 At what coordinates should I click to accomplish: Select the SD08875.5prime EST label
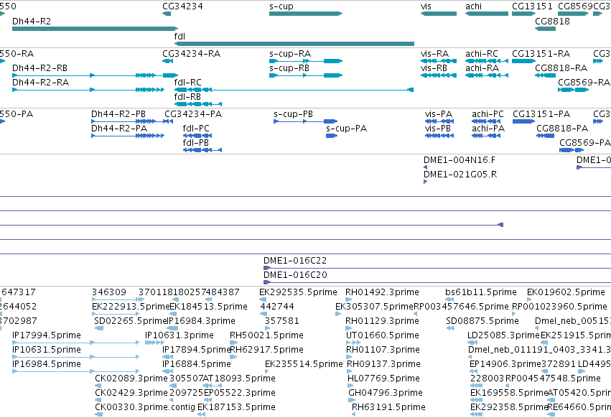click(482, 321)
